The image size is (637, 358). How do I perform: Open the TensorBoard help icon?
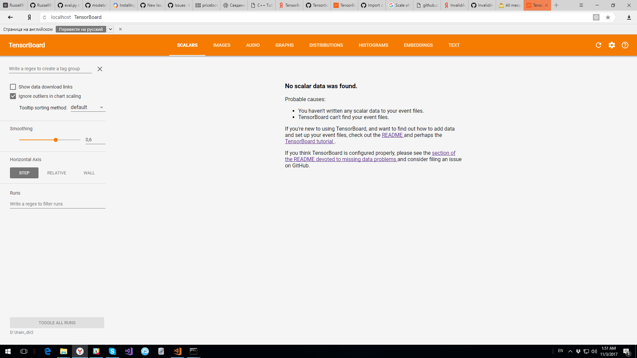(625, 45)
